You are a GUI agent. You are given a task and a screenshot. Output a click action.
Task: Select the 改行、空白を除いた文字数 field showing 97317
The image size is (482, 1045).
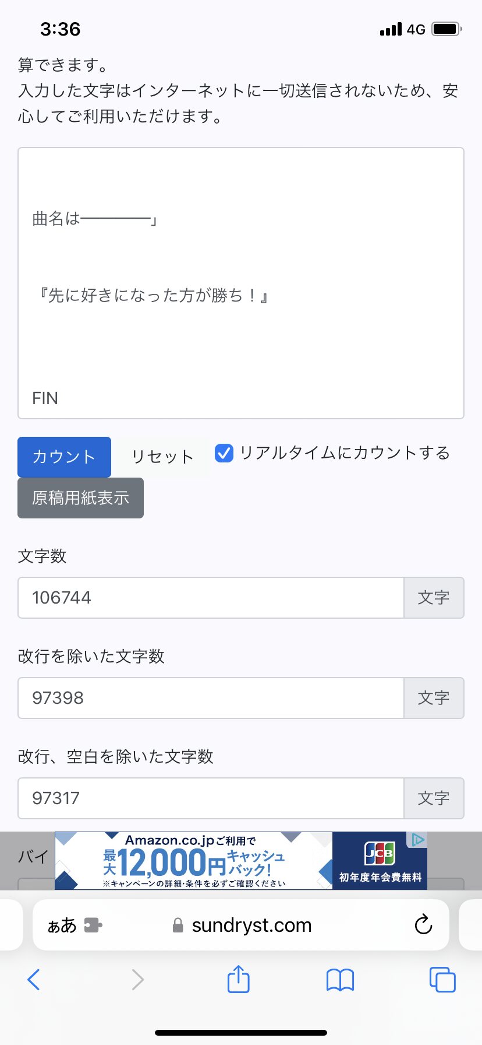pos(211,798)
